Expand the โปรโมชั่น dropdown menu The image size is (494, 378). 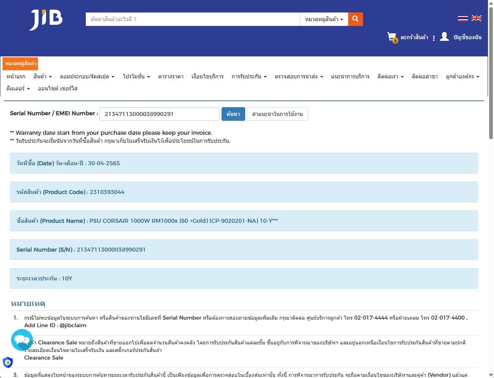136,76
